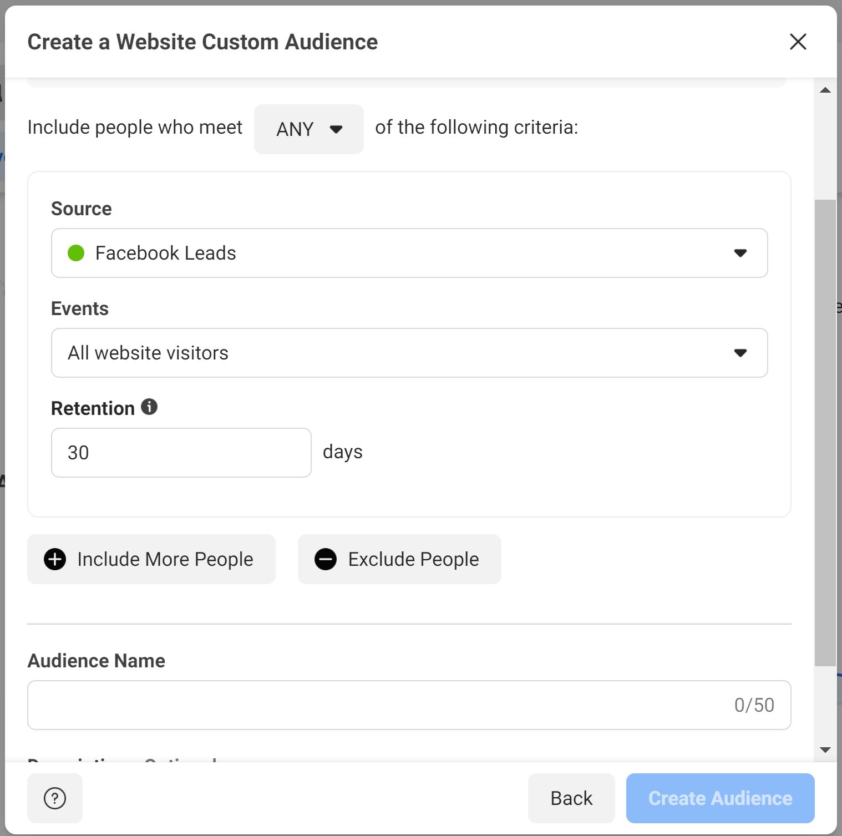Open the ANY criteria match dropdown

tap(309, 129)
